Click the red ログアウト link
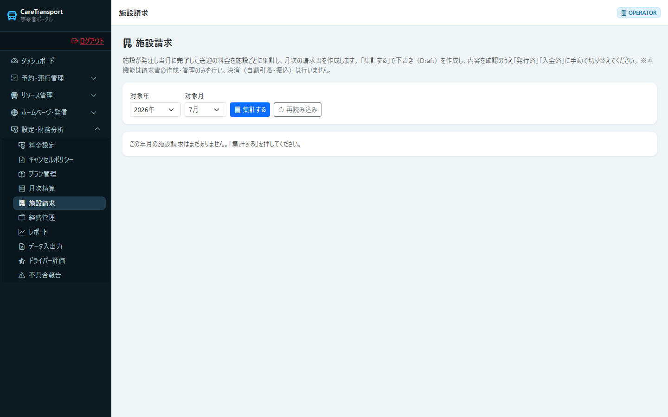 pos(88,41)
